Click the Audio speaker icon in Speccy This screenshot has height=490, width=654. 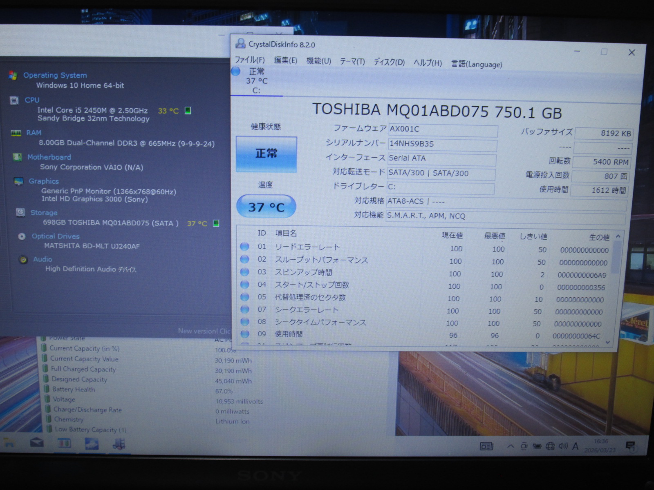24,260
